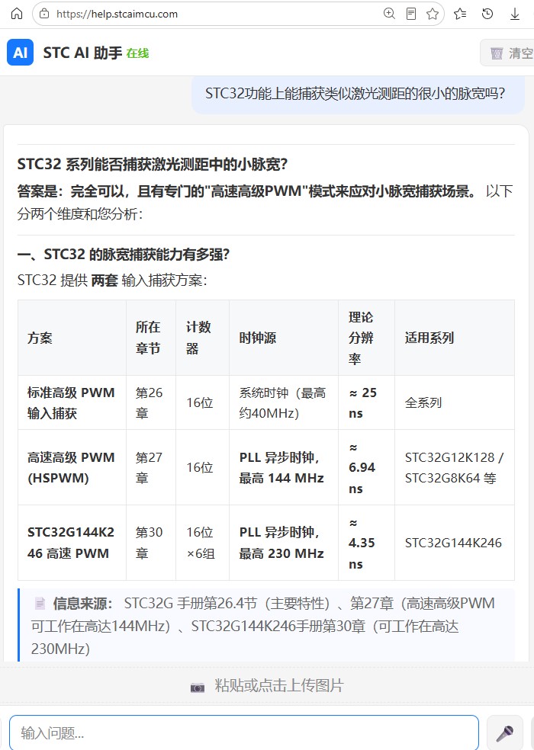Image resolution: width=534 pixels, height=750 pixels.
Task: Click the camera icon for image upload
Action: point(198,687)
